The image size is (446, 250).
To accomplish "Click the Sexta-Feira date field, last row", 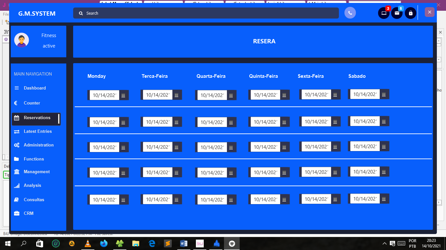I will tap(316, 199).
